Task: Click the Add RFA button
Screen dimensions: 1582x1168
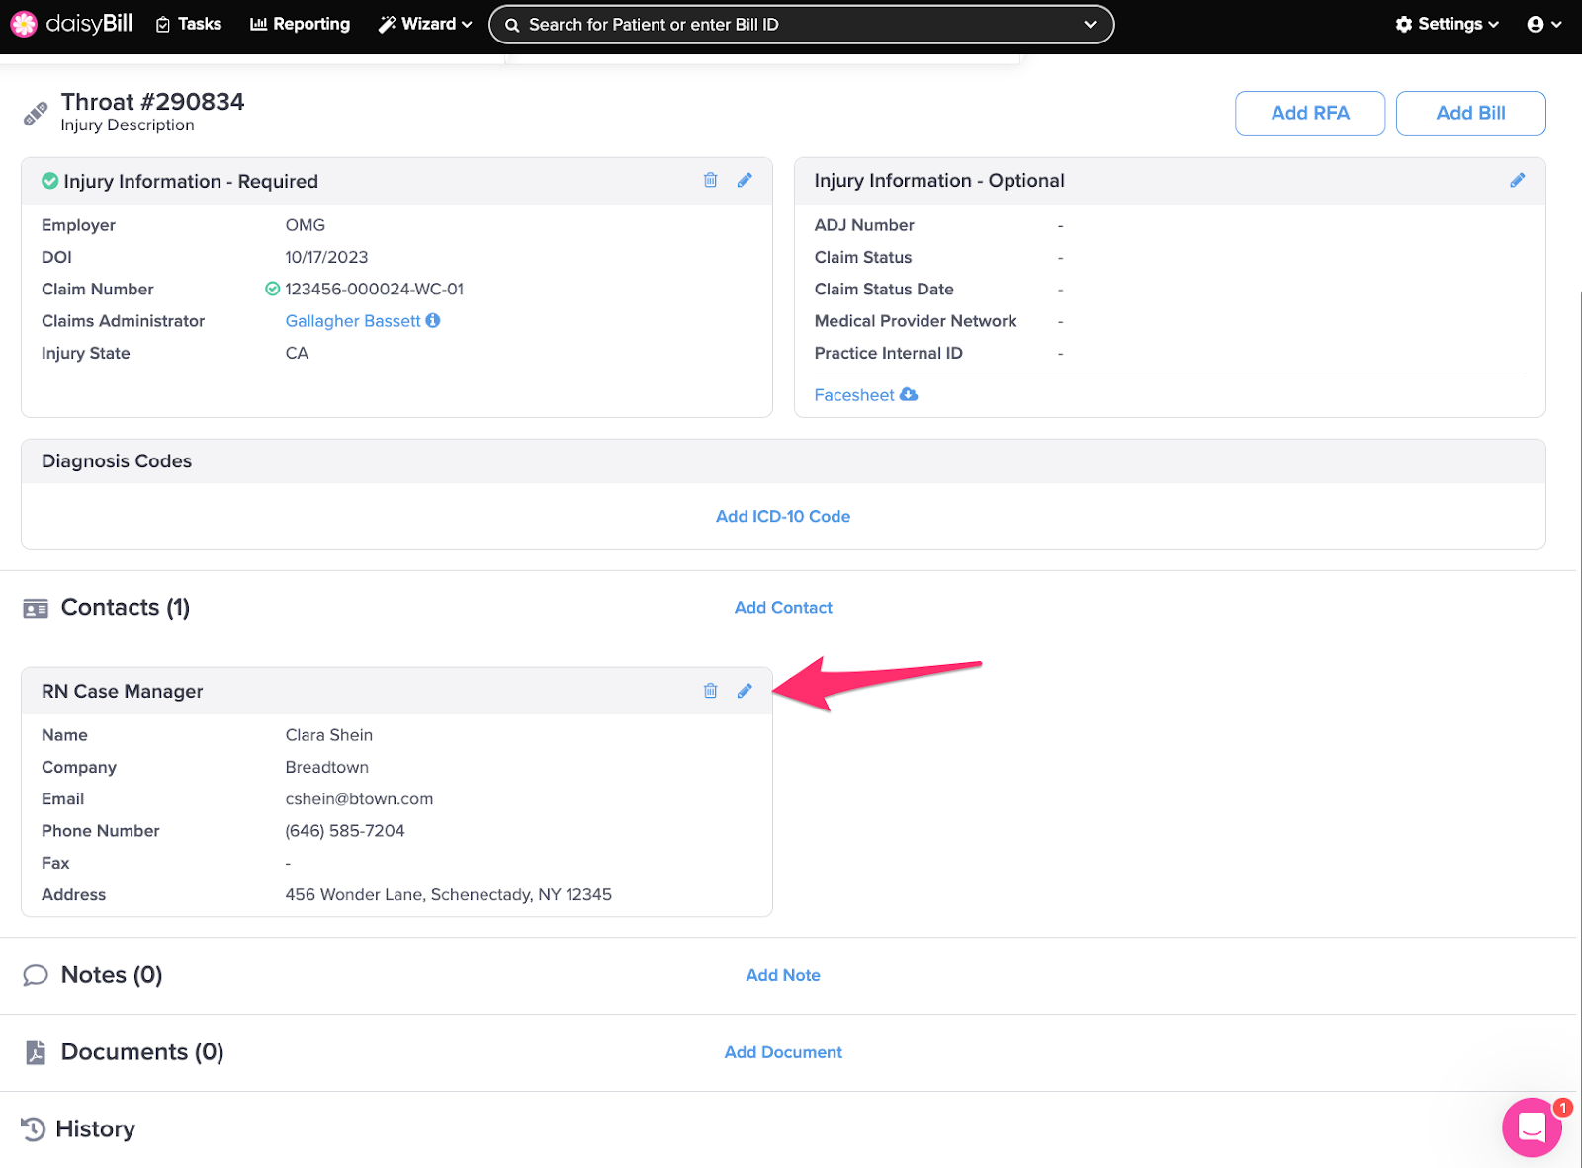Action: [1309, 113]
